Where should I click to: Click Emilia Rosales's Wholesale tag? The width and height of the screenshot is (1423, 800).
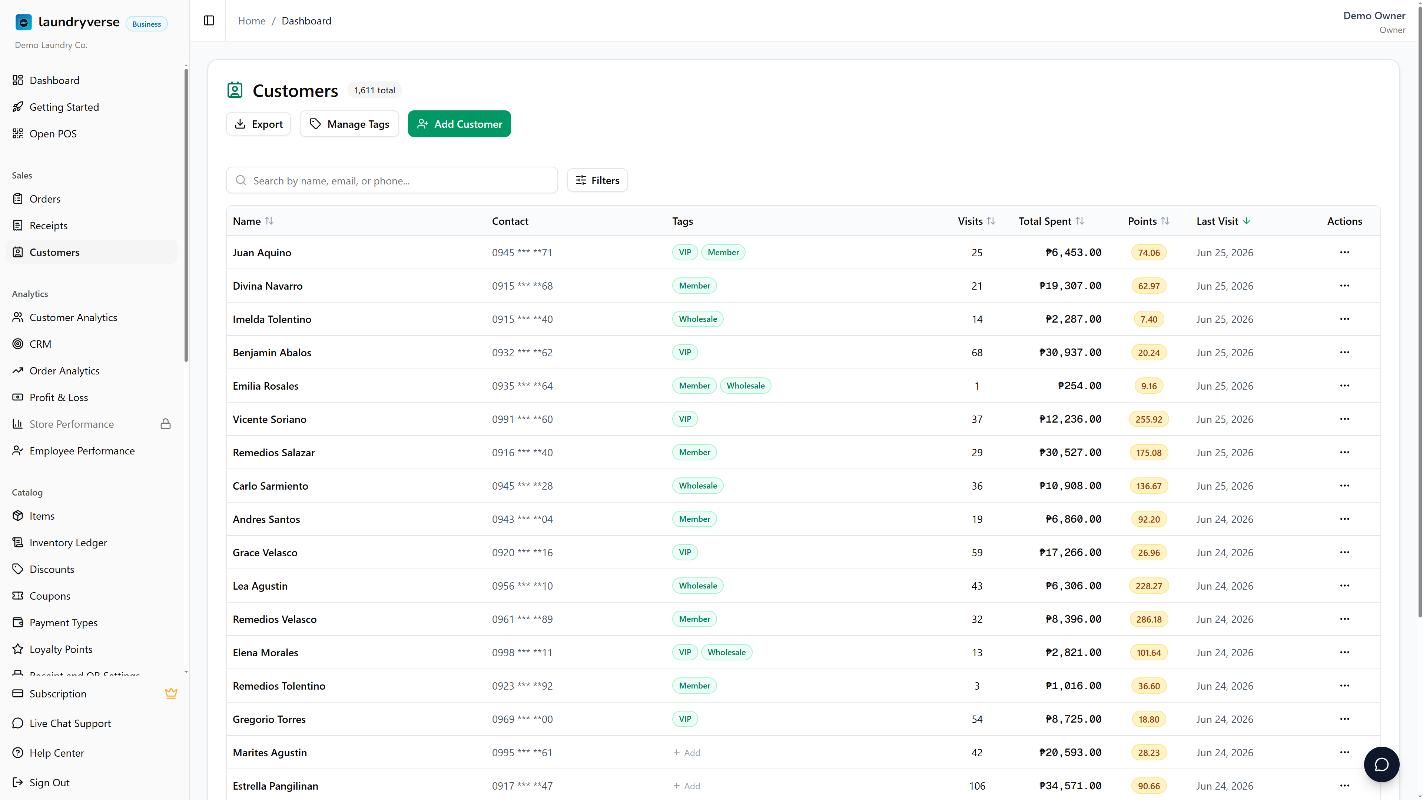[x=745, y=385]
